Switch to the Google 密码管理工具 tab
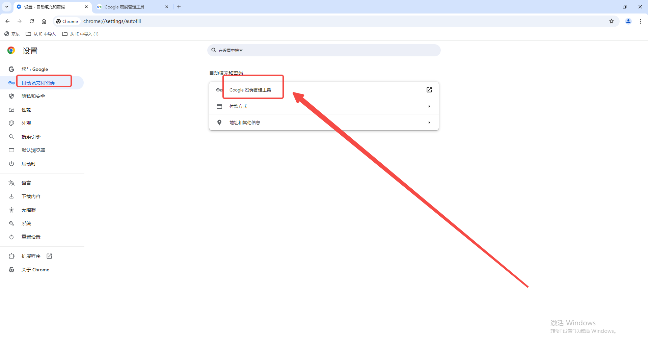This screenshot has width=648, height=351. [x=132, y=7]
